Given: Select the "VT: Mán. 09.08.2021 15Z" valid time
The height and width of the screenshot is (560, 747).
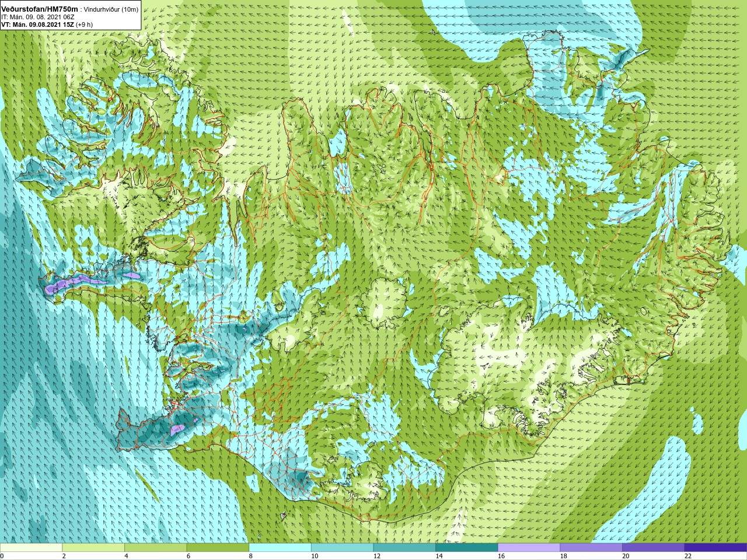Looking at the screenshot, I should tap(37, 24).
